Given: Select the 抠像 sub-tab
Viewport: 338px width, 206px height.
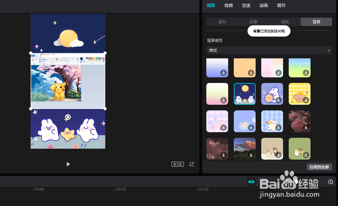Looking at the screenshot, I should (x=254, y=22).
